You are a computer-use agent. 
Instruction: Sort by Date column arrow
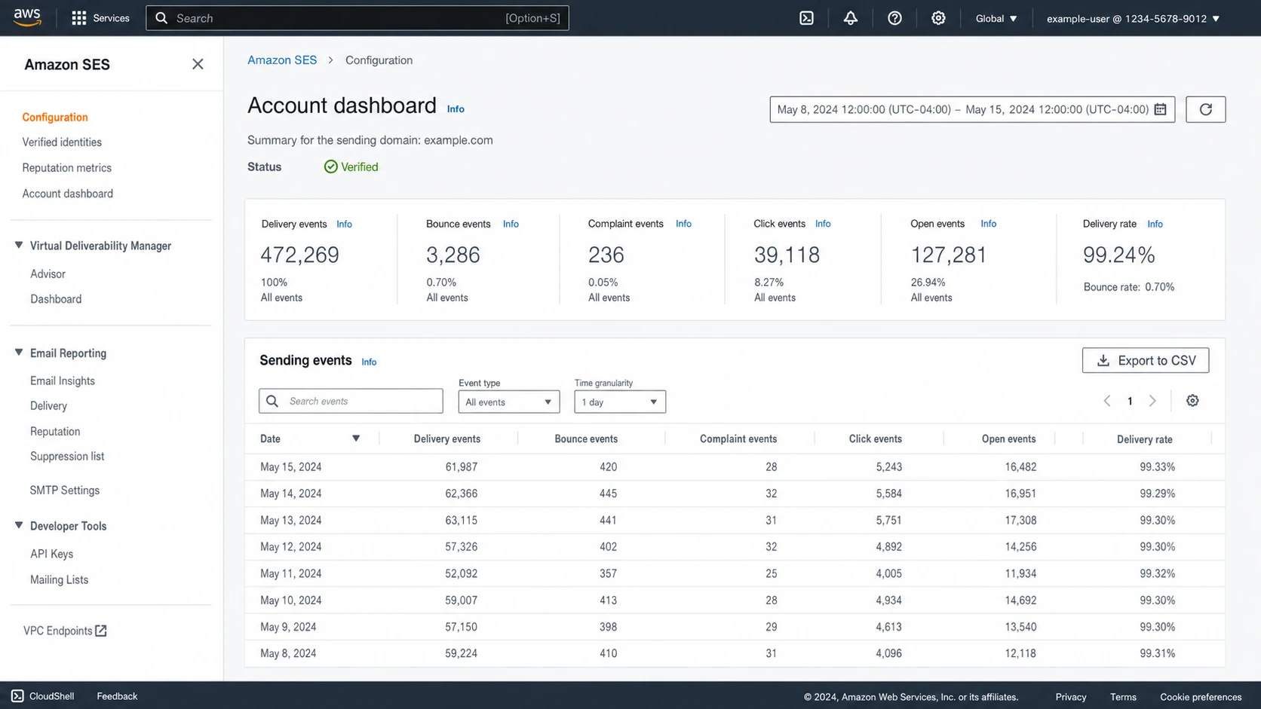[x=356, y=439]
